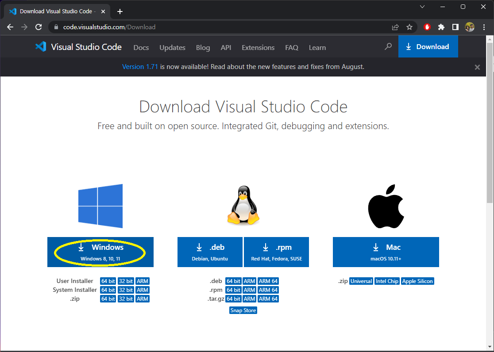Select Windows .zip 64 bit
The width and height of the screenshot is (494, 352).
[x=108, y=299]
